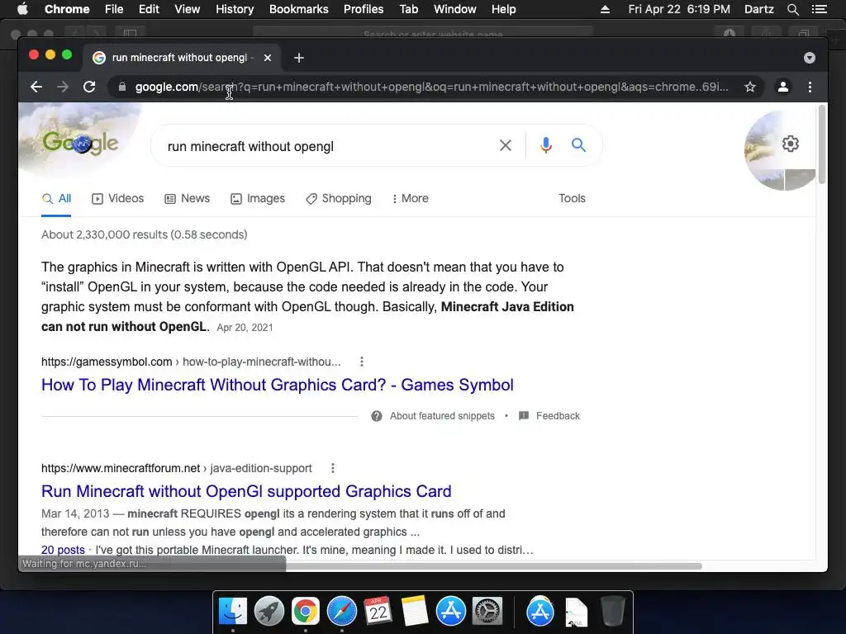Open 'How To Play Minecraft Without Graphics Card?' link
Image resolution: width=846 pixels, height=634 pixels.
278,385
